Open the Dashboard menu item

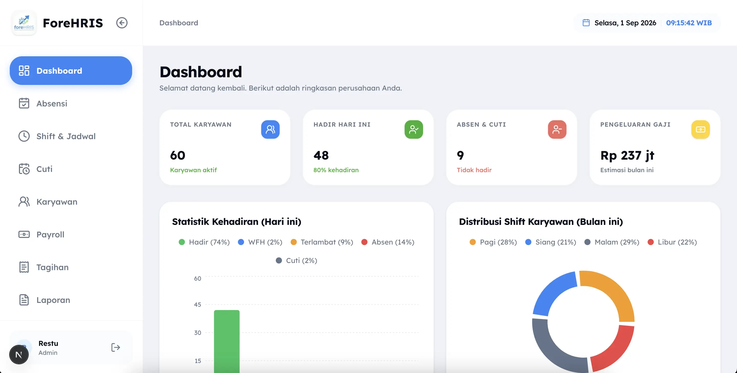71,71
